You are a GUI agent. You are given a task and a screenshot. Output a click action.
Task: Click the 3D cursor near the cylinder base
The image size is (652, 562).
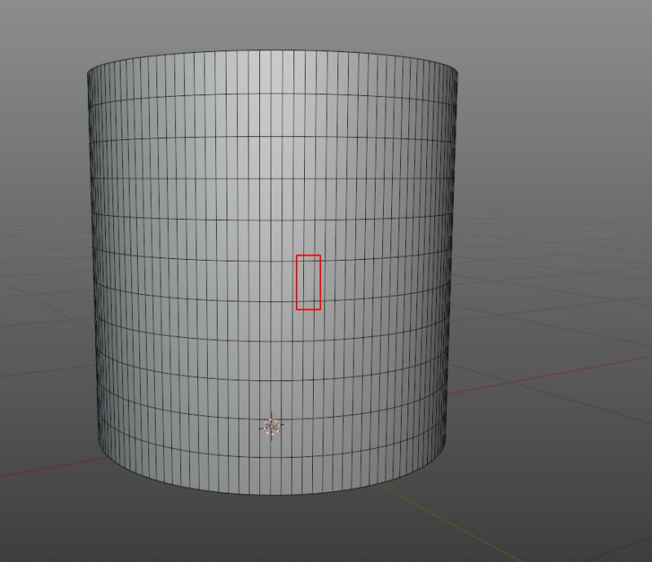pyautogui.click(x=271, y=424)
